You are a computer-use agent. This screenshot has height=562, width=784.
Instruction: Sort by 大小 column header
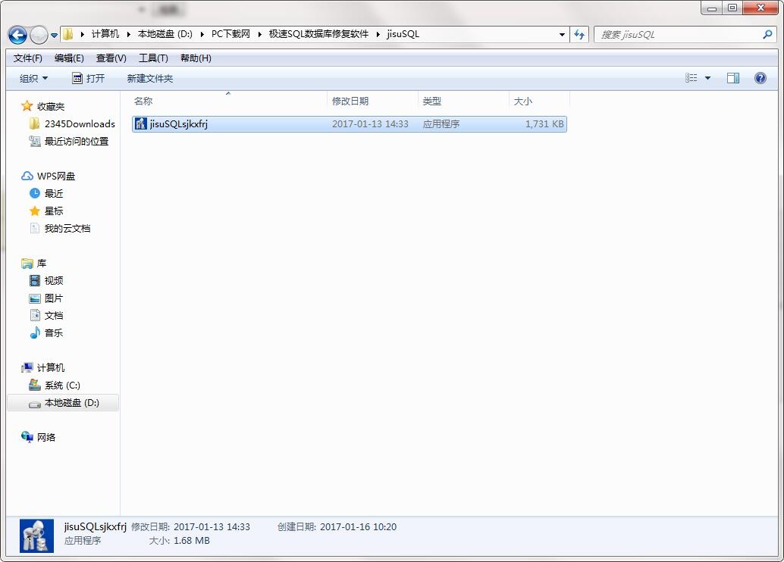click(539, 101)
